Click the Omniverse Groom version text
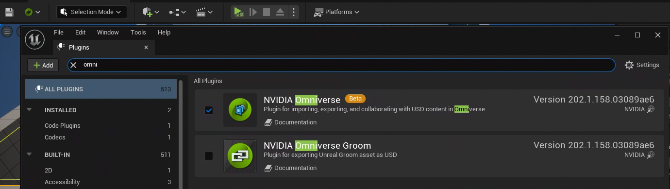Viewport: 670px width, 189px height. (x=594, y=145)
